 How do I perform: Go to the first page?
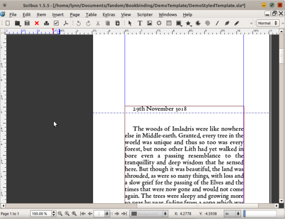83,214
